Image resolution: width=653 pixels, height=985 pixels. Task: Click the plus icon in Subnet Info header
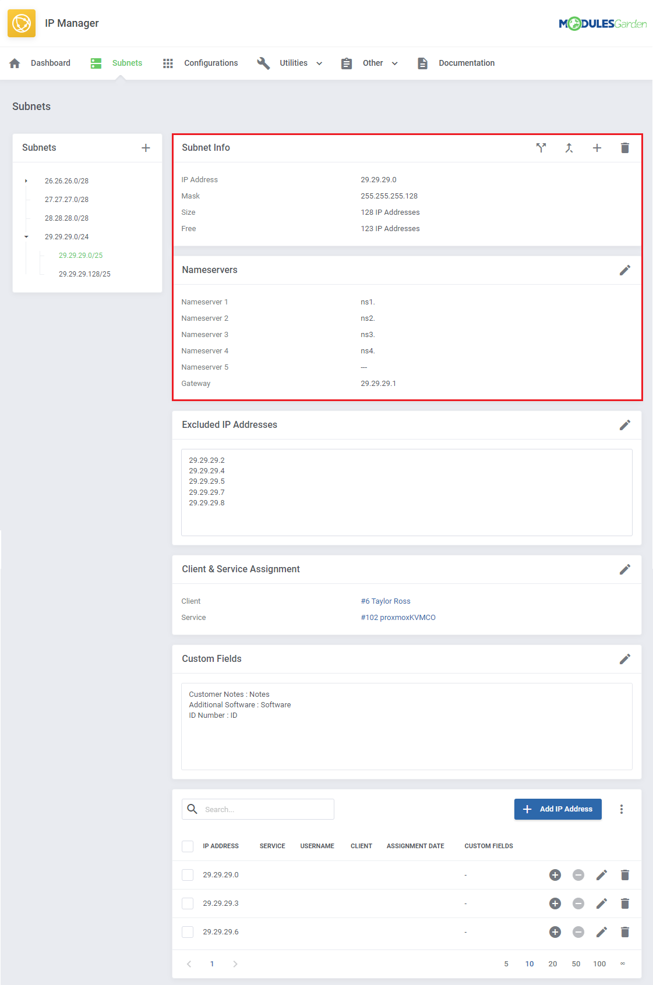pos(597,148)
